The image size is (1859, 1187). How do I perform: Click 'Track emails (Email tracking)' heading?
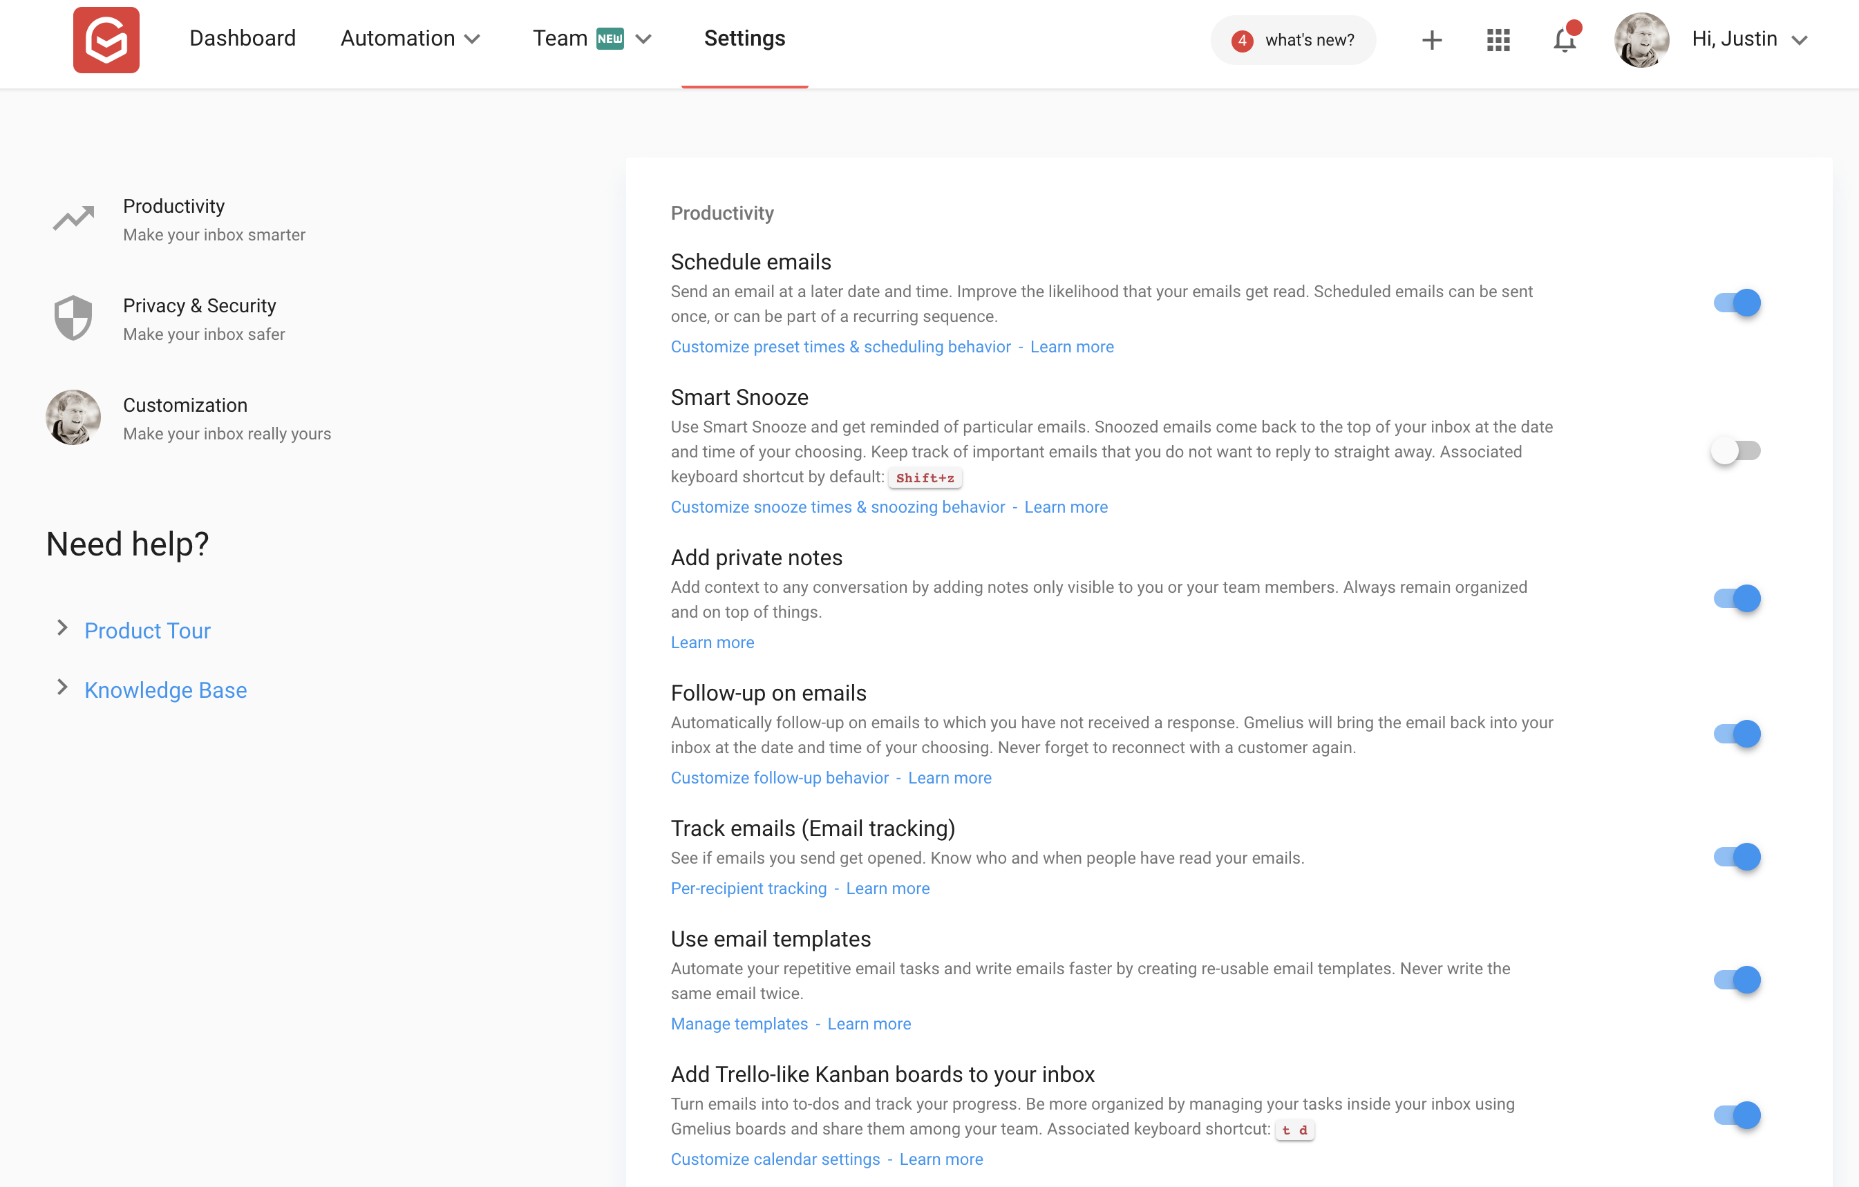(813, 829)
